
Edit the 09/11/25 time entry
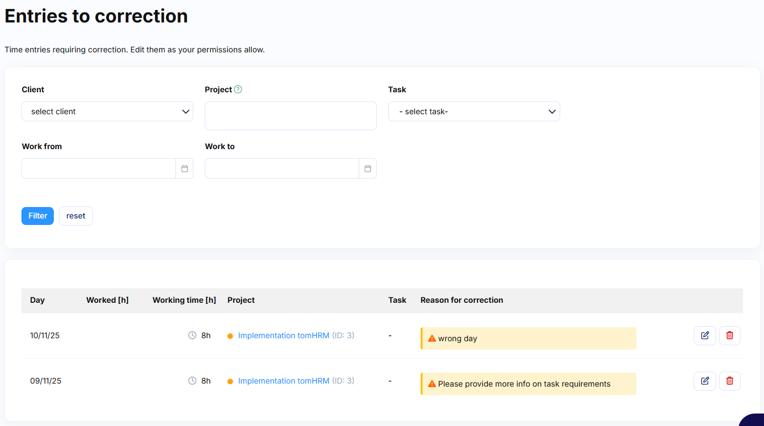pos(705,381)
